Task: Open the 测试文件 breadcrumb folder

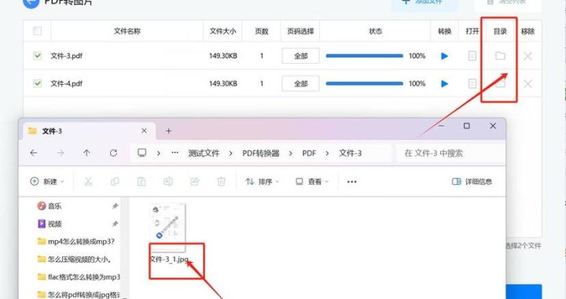Action: click(x=204, y=153)
